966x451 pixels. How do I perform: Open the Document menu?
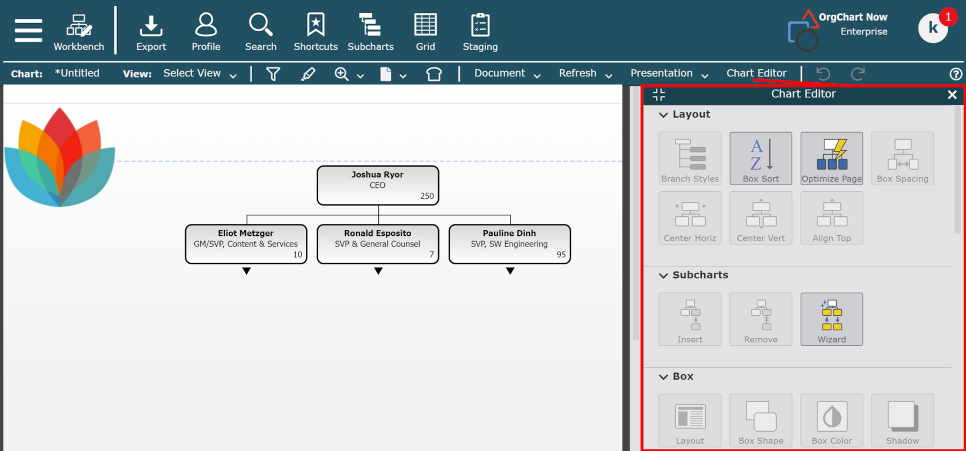507,74
